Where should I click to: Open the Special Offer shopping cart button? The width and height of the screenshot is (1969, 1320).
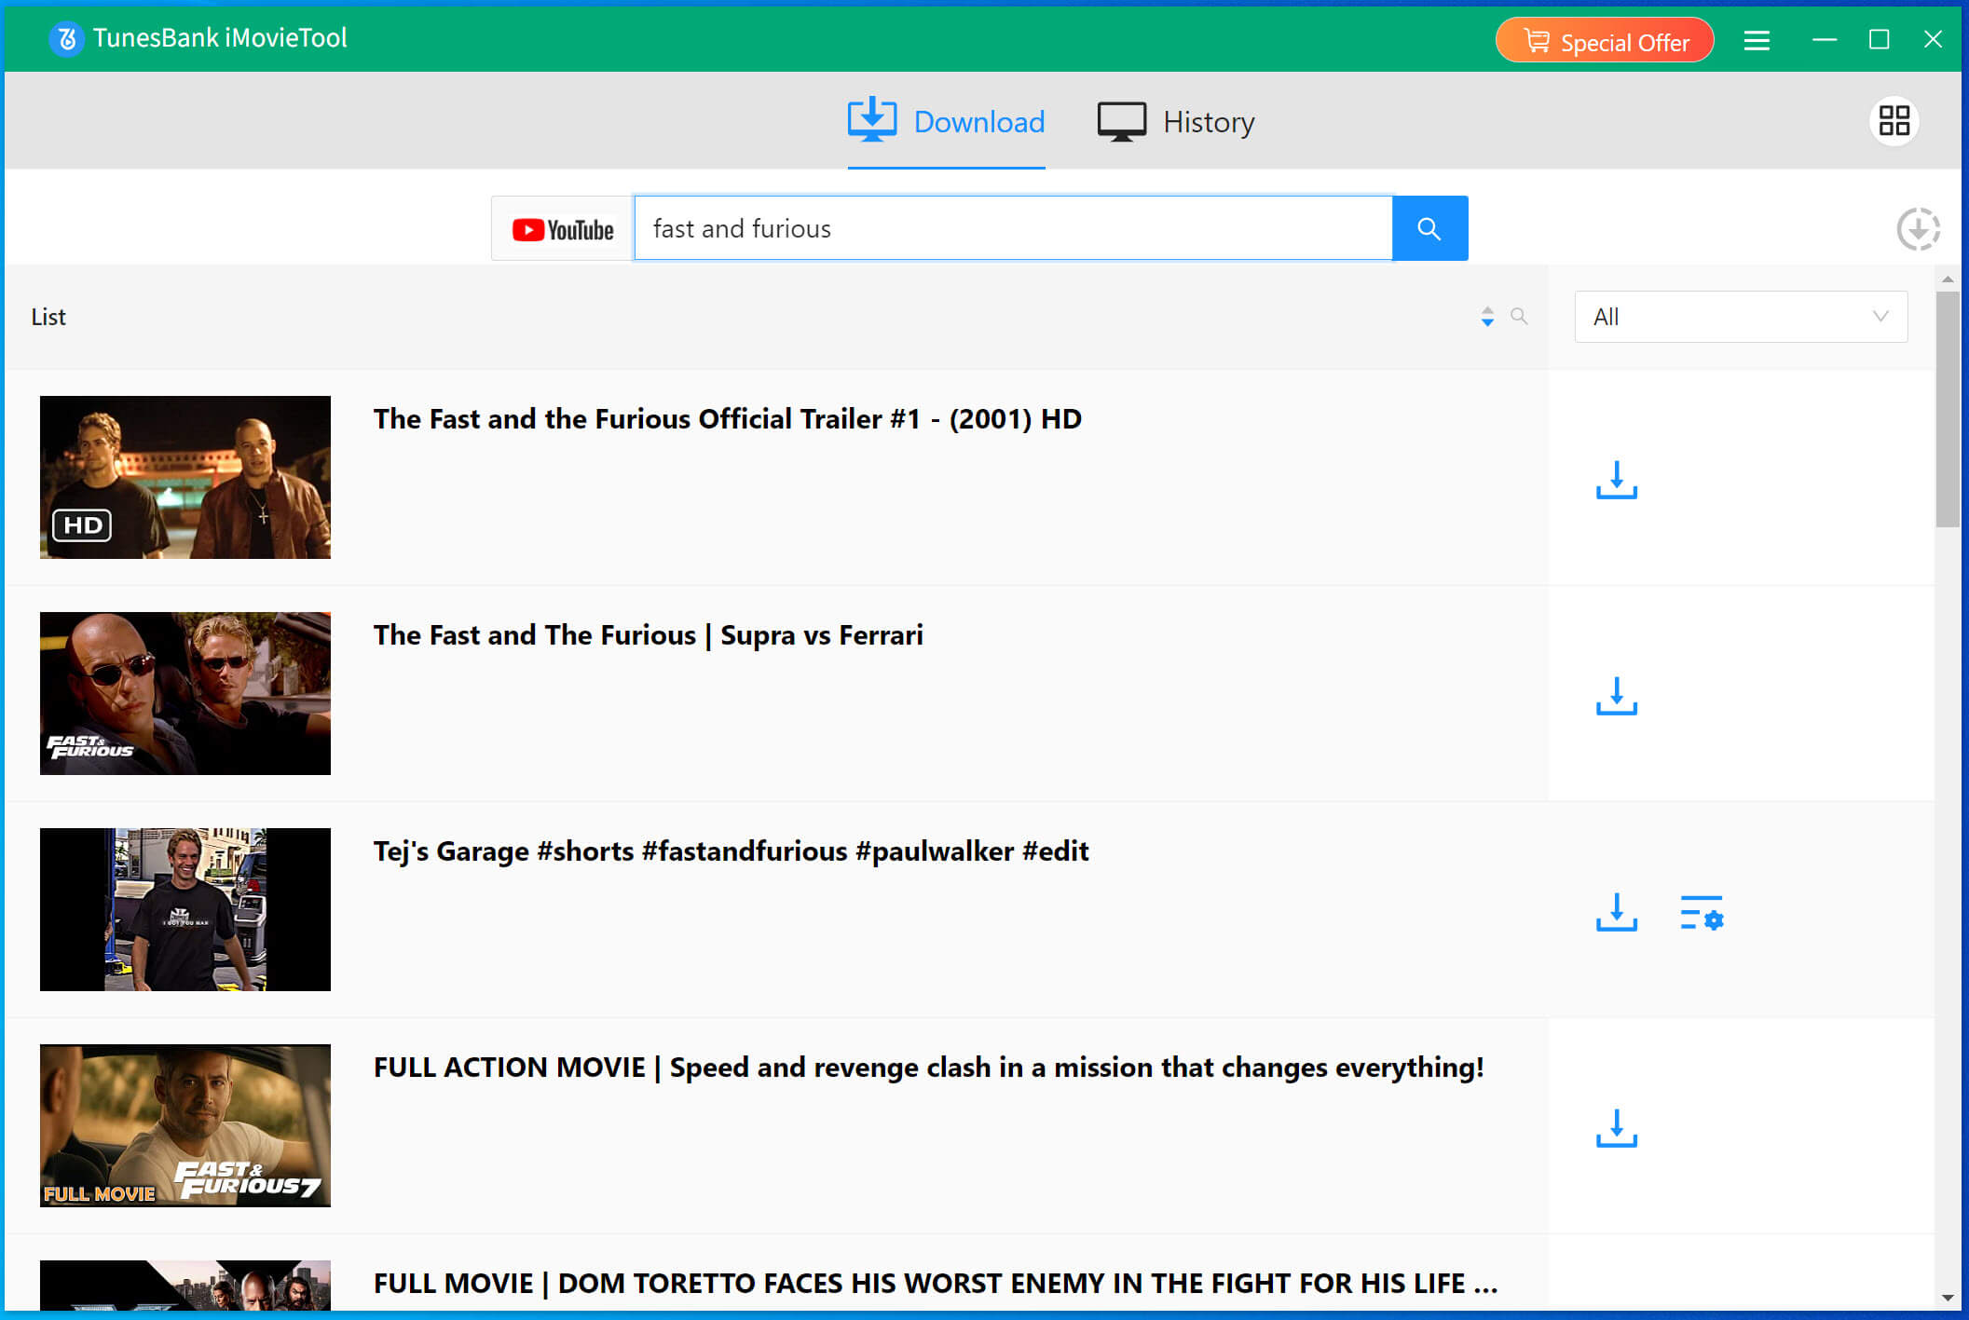point(1605,41)
